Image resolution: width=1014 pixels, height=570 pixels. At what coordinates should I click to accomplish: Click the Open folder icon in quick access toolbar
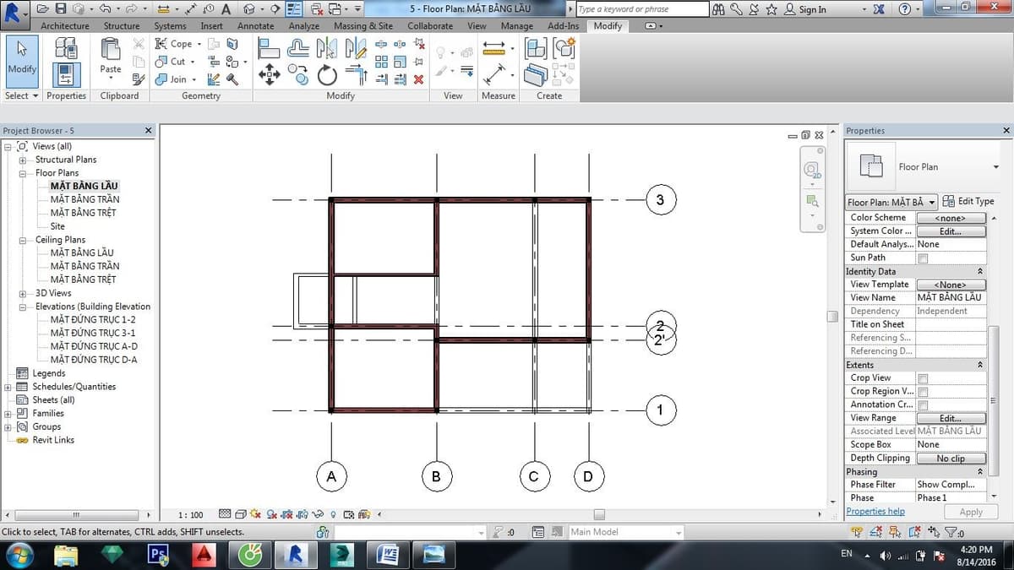click(x=43, y=8)
